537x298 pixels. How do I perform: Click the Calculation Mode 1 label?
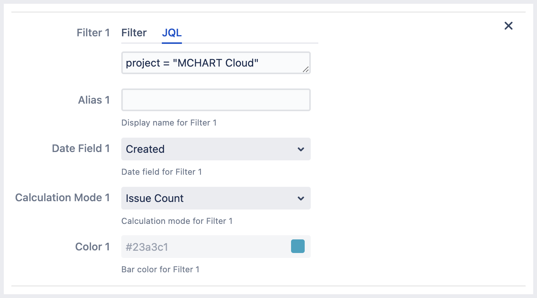pos(63,198)
